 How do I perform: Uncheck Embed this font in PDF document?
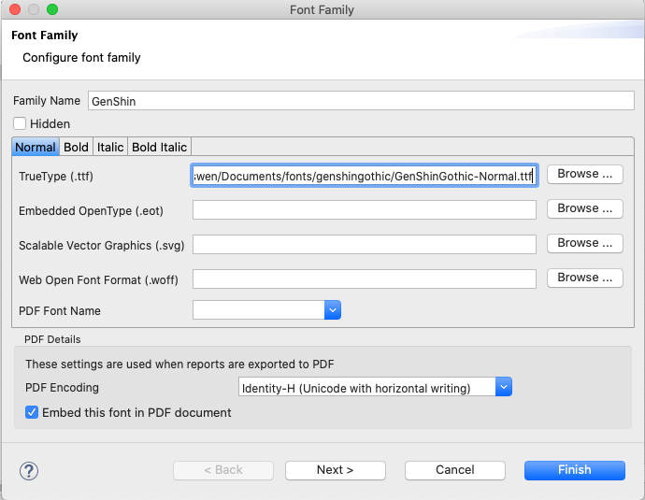pyautogui.click(x=33, y=412)
